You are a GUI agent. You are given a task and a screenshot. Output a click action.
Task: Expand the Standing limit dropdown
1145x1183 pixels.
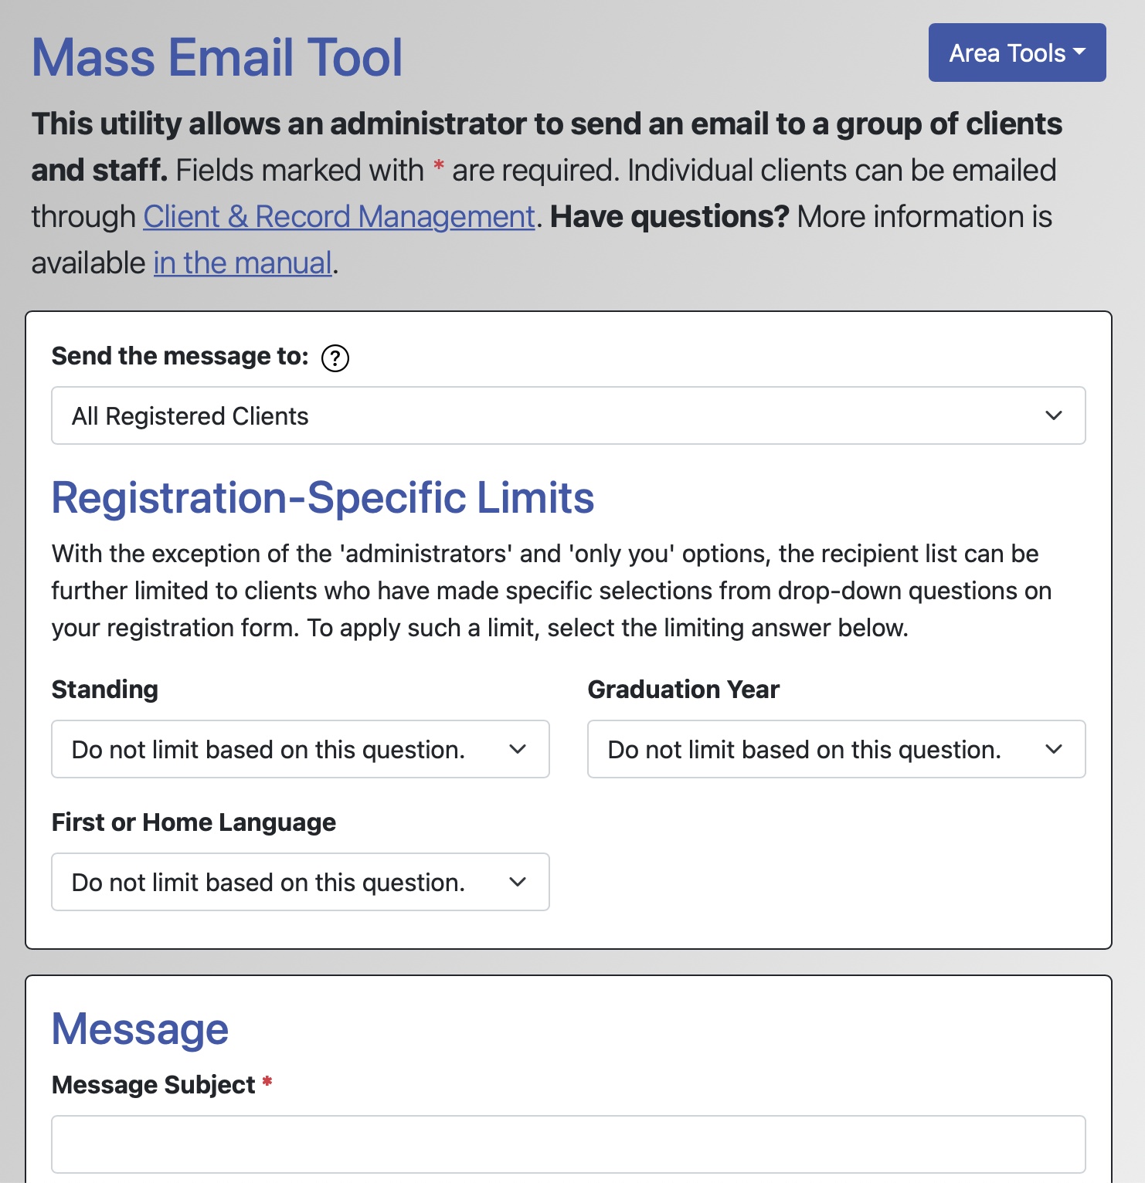[x=300, y=749]
